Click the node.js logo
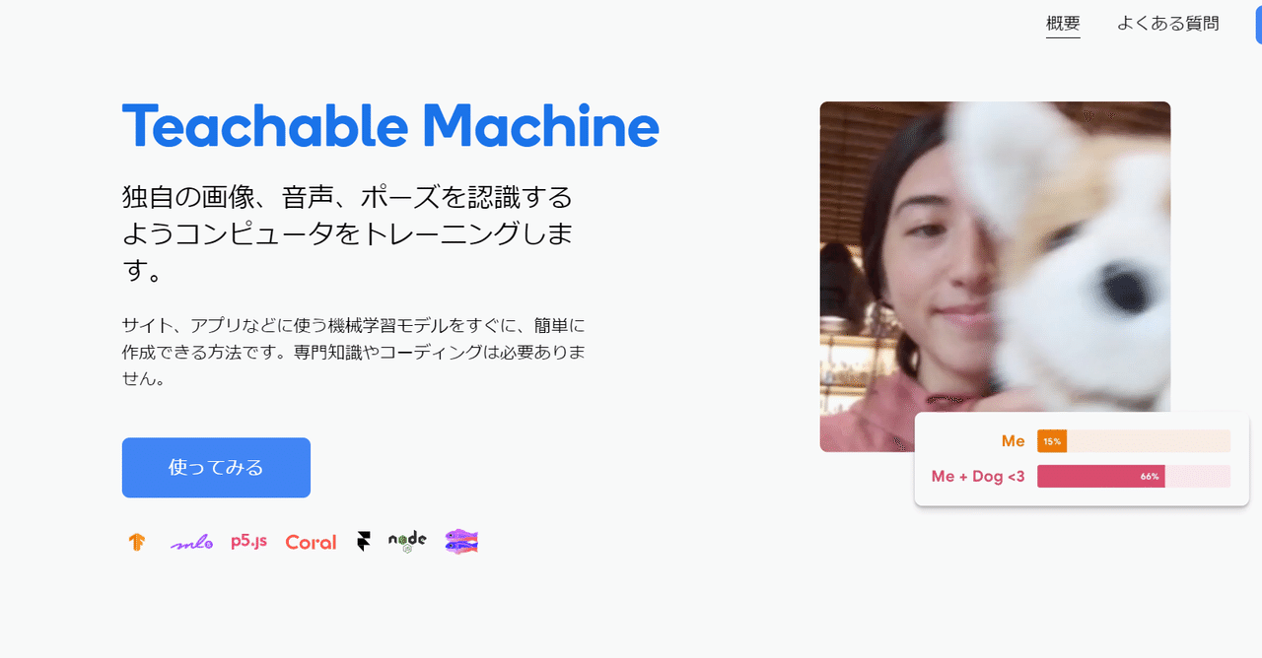1262x658 pixels. pyautogui.click(x=407, y=541)
